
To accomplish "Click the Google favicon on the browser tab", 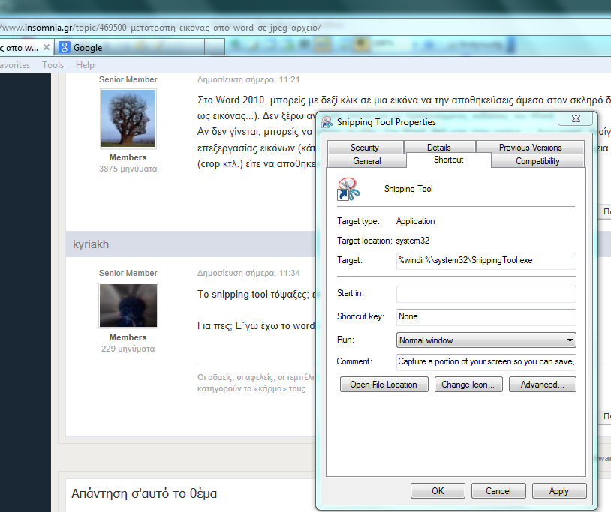I will [65, 47].
